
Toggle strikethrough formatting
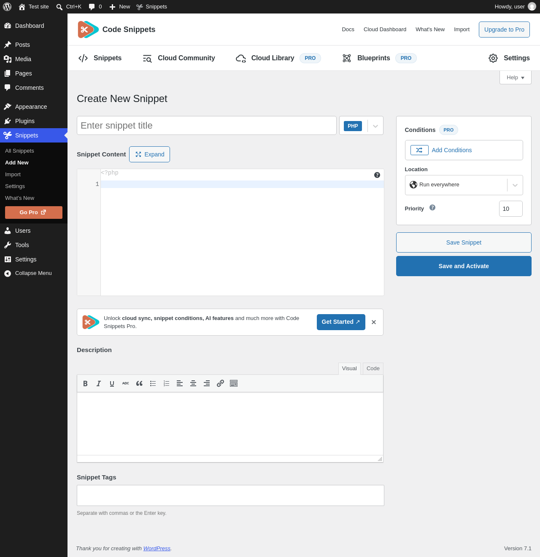click(x=126, y=384)
